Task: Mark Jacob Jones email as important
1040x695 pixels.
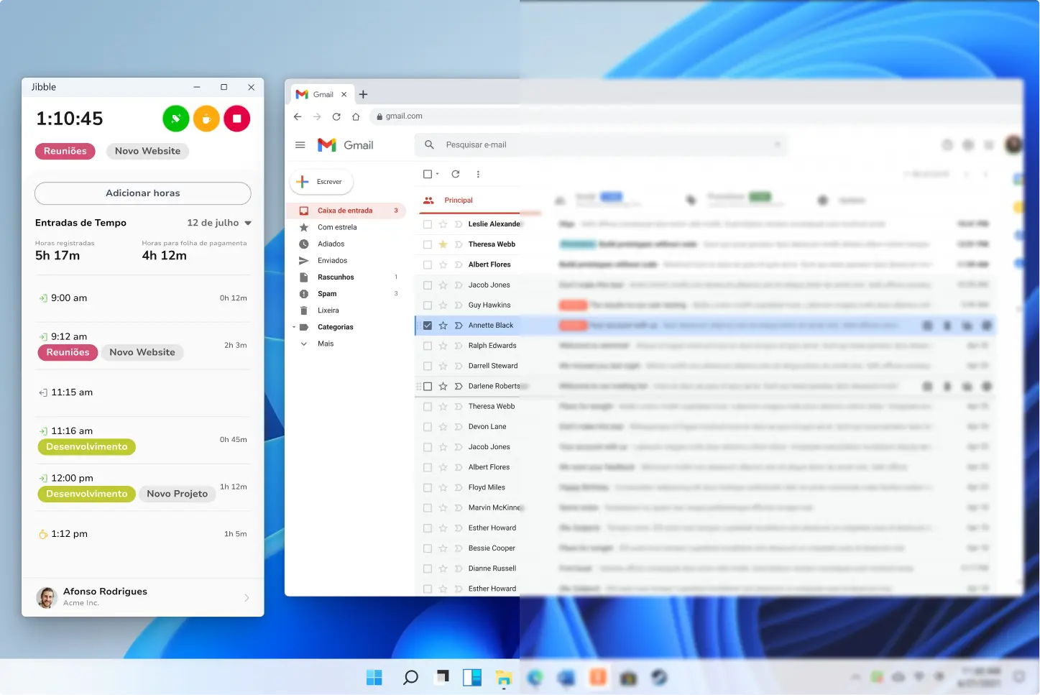Action: click(458, 285)
